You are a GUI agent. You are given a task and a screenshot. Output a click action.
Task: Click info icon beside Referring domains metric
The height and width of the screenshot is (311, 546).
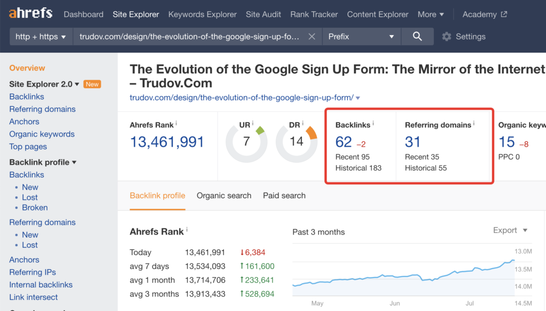coord(473,124)
